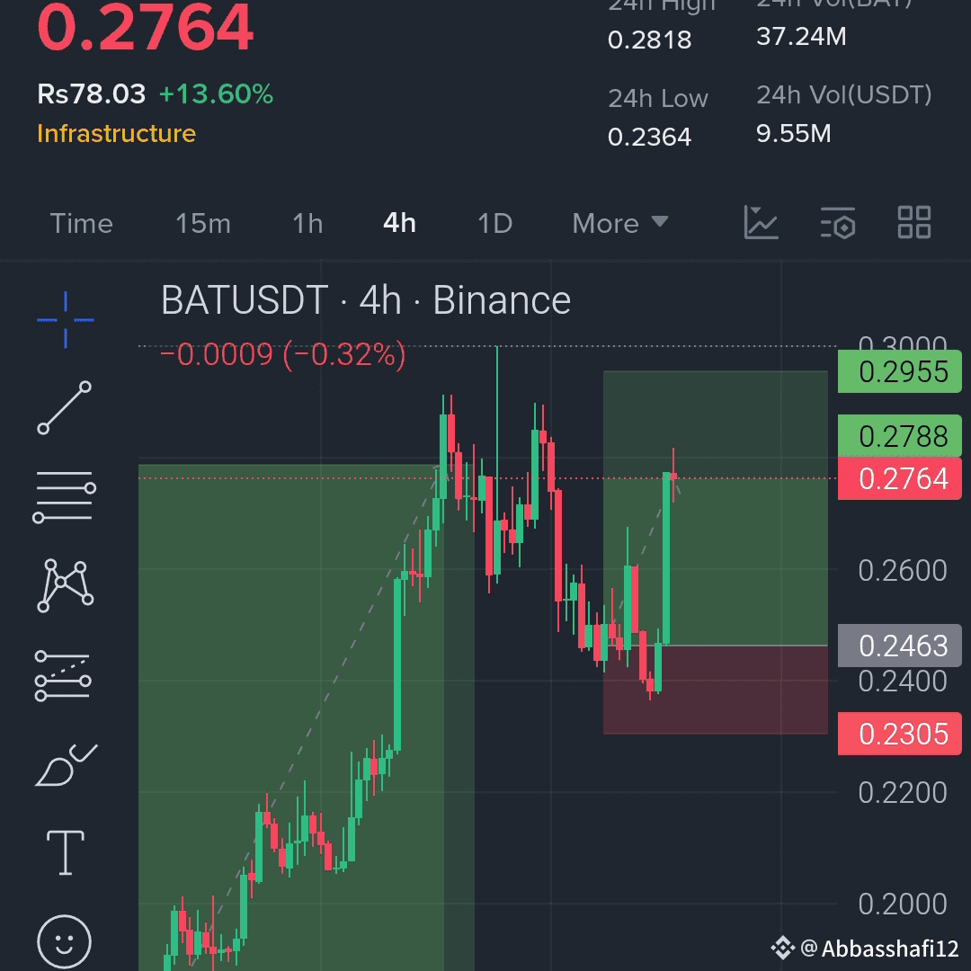Screen dimensions: 971x971
Task: Click the BATUSDT · 4h · Binance title
Action: click(x=366, y=300)
